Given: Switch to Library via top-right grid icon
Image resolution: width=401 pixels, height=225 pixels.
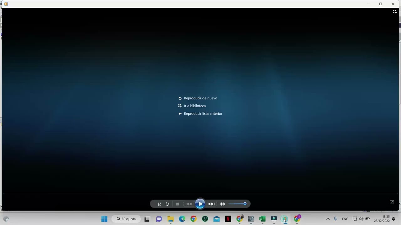Looking at the screenshot, I should coord(395,12).
